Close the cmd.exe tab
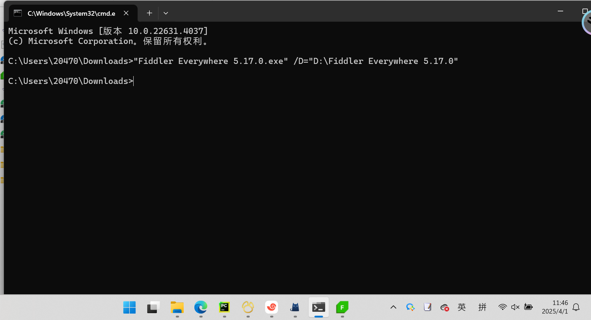The image size is (591, 320). [126, 13]
